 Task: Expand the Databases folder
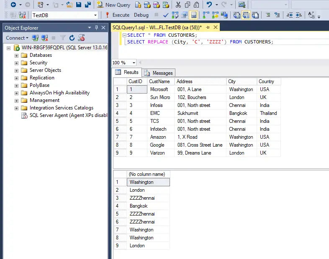16,56
